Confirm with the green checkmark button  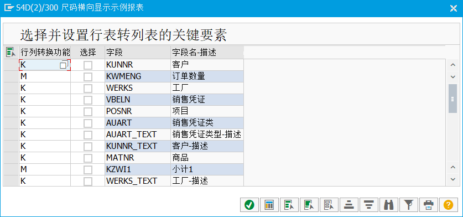(249, 205)
